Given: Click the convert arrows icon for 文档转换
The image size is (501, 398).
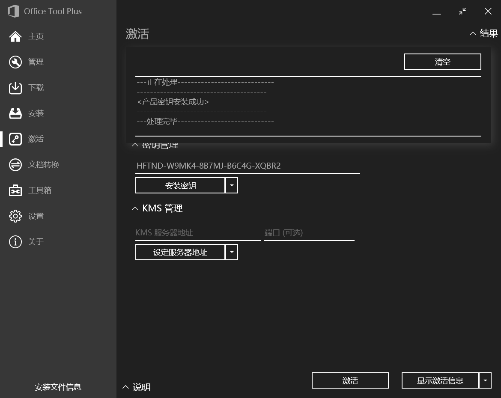Looking at the screenshot, I should tap(15, 165).
